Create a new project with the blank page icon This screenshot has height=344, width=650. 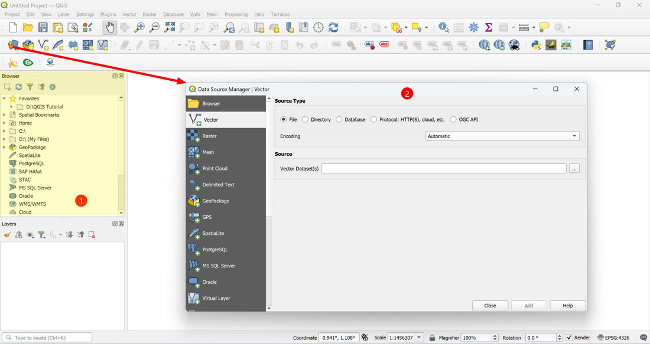13,28
